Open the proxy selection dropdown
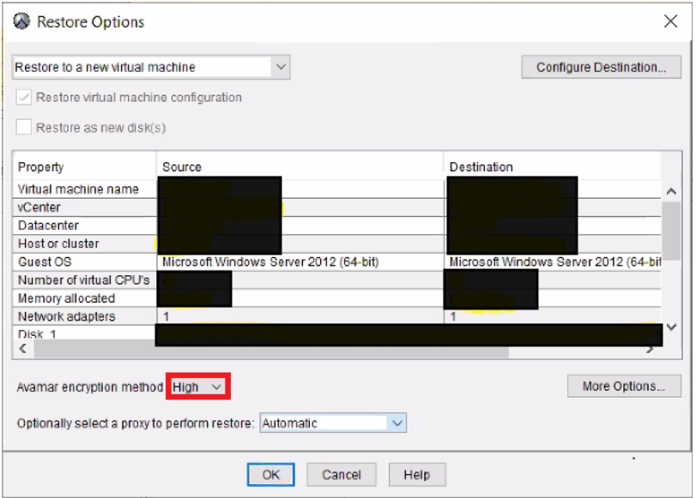Image resolution: width=696 pixels, height=498 pixels. tap(394, 423)
